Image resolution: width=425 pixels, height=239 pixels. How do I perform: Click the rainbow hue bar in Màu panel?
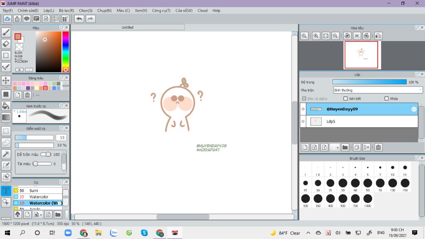(66, 52)
